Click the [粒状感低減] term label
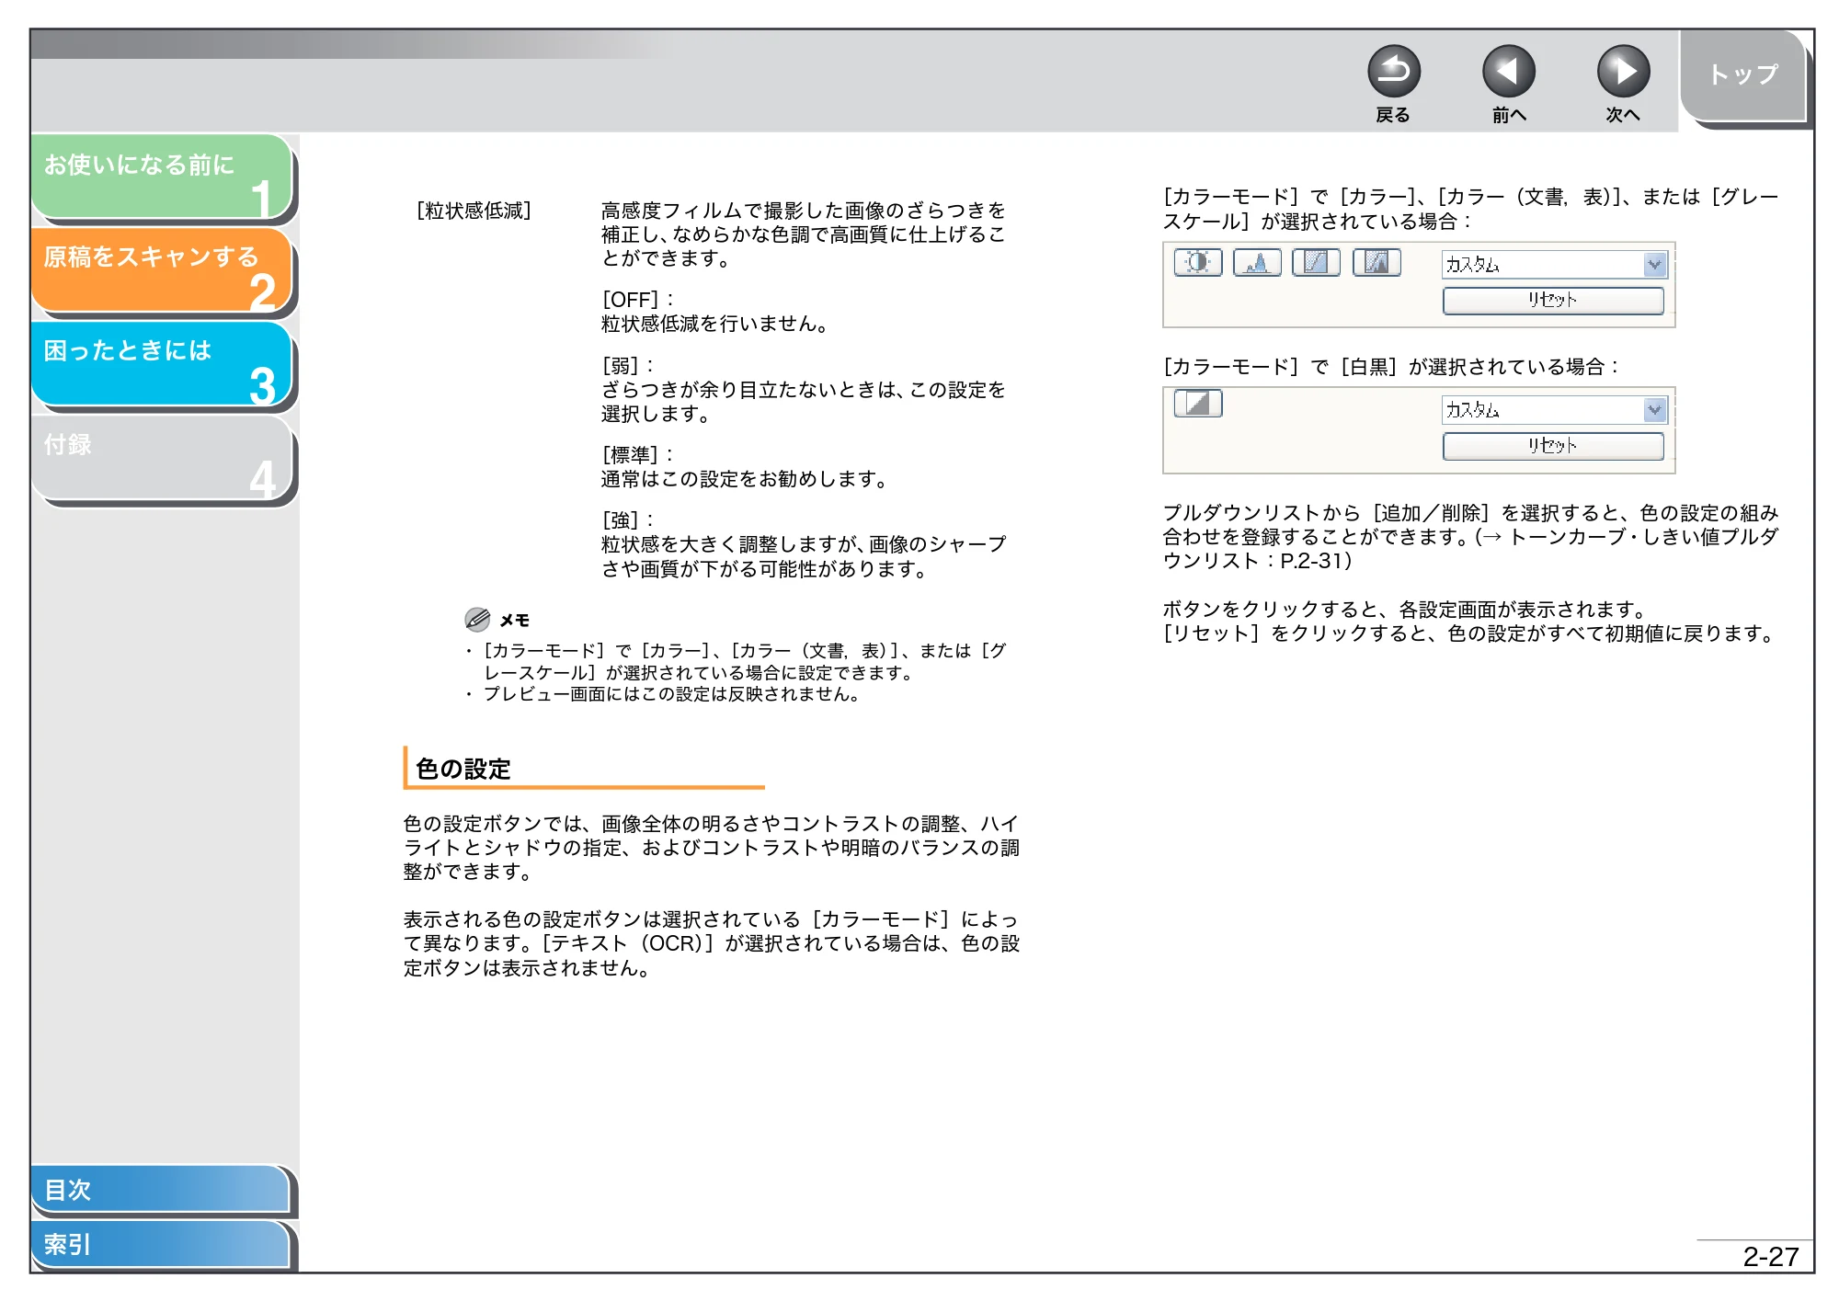 pyautogui.click(x=474, y=211)
